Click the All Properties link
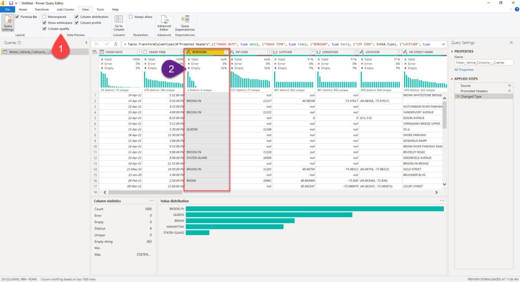 click(464, 70)
